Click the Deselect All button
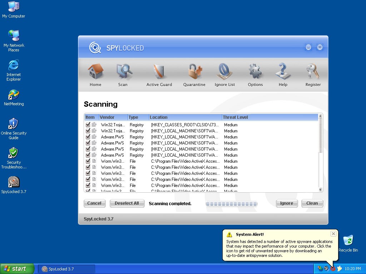366x274 pixels. [127, 203]
